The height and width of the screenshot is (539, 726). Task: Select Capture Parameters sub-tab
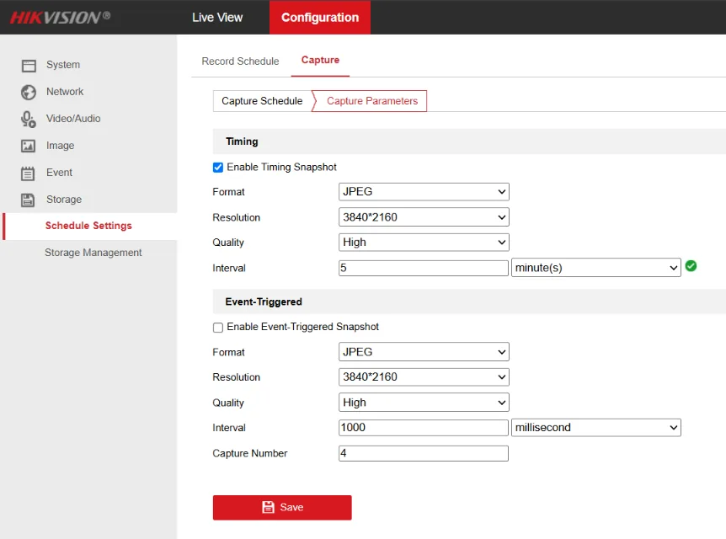point(371,101)
